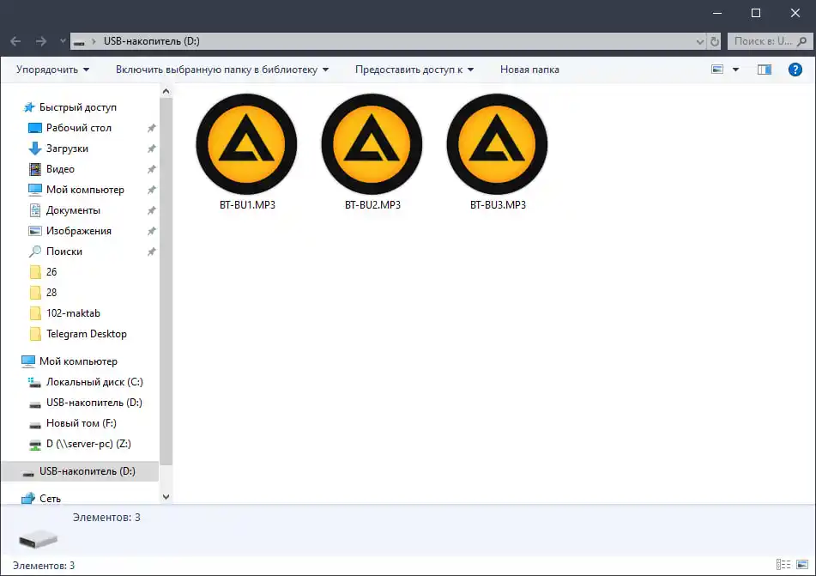Go to Рабочий стол in quick access
The height and width of the screenshot is (576, 816).
[x=79, y=128]
